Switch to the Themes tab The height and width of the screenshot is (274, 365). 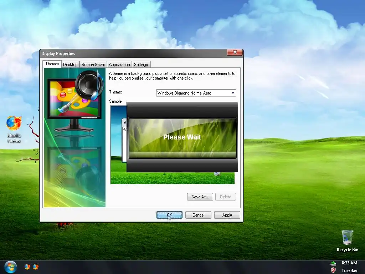pyautogui.click(x=52, y=64)
